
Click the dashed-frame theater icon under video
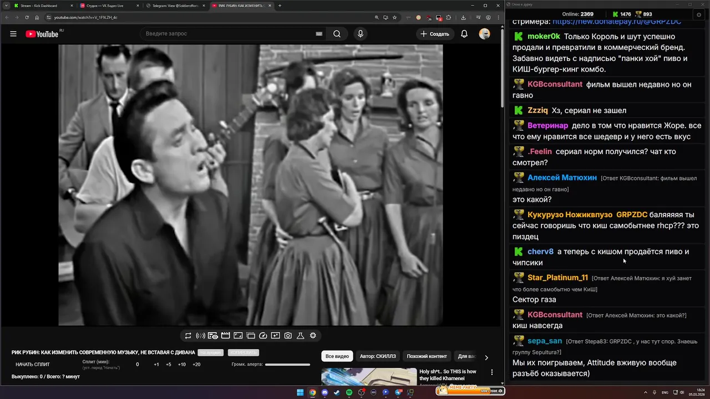point(251,335)
